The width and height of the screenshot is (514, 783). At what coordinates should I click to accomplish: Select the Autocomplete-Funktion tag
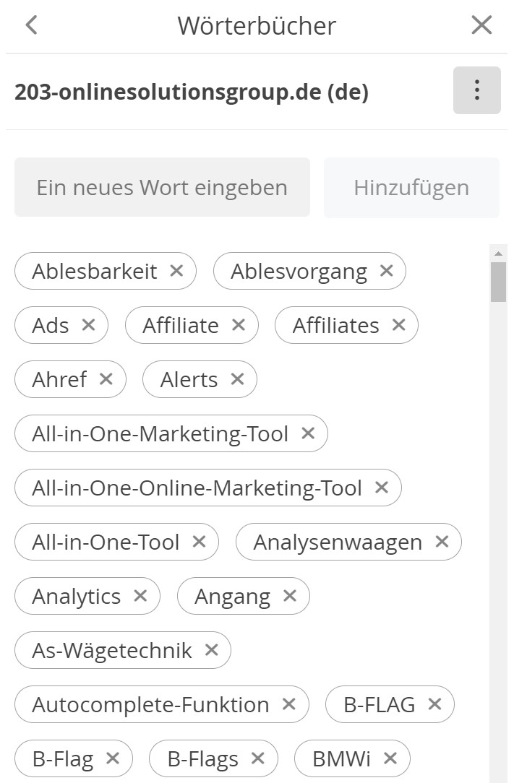[x=150, y=704]
